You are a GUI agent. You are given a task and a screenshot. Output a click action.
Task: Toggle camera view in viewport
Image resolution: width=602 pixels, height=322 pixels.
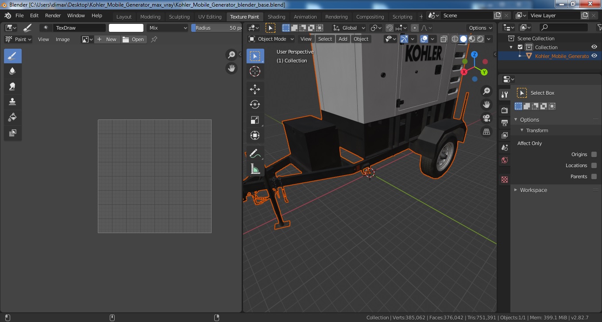[486, 118]
